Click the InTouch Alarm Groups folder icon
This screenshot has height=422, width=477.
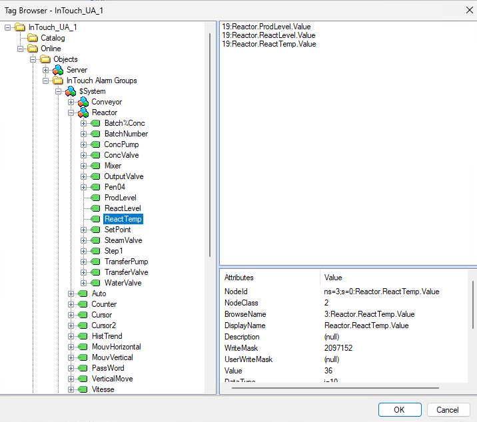click(58, 81)
